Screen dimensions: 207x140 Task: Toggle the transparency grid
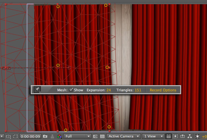pos(102,136)
